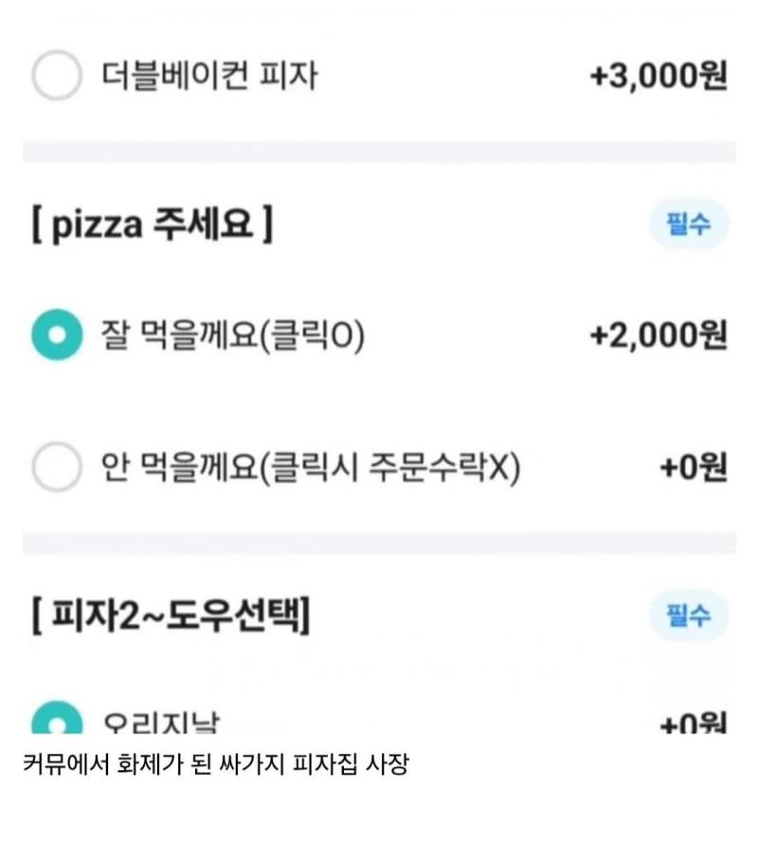Click the gray divider above 피자2~도우선택
Viewport: 758px width, 843px height.
(379, 543)
